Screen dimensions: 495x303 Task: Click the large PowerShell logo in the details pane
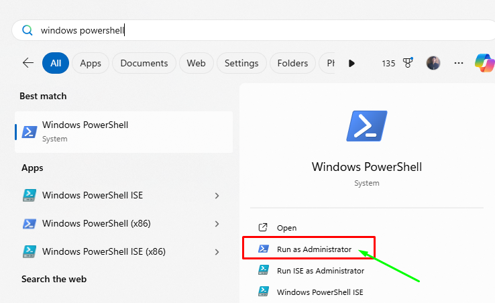pyautogui.click(x=367, y=126)
